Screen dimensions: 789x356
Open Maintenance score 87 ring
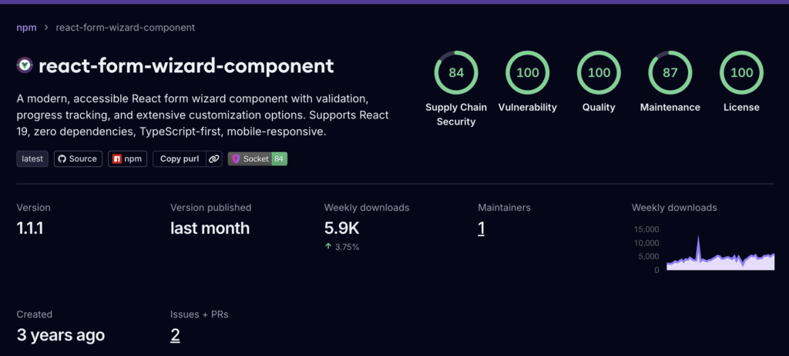(x=670, y=73)
